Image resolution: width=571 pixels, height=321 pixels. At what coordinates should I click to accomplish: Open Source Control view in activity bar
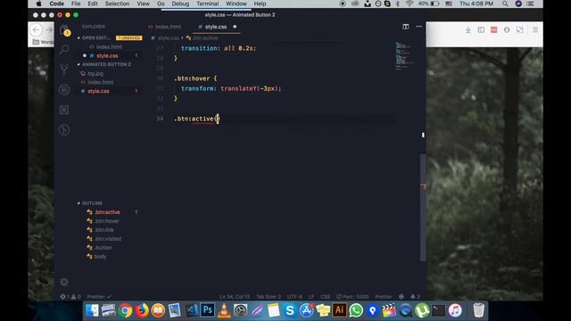(64, 70)
